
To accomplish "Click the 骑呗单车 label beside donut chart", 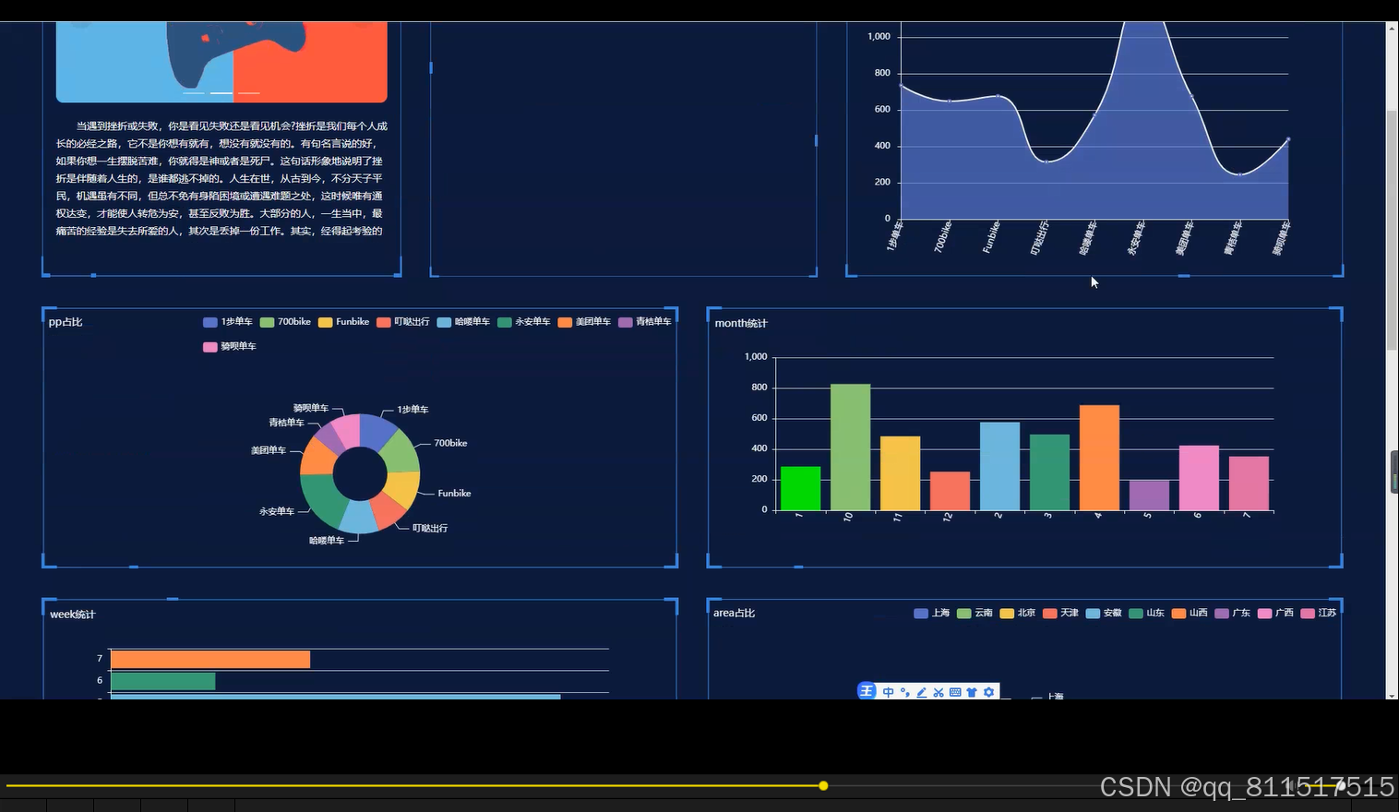I will [311, 408].
